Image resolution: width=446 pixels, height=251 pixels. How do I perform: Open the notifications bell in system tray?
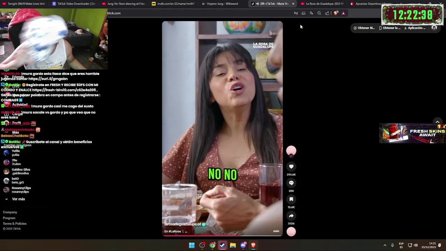440,245
